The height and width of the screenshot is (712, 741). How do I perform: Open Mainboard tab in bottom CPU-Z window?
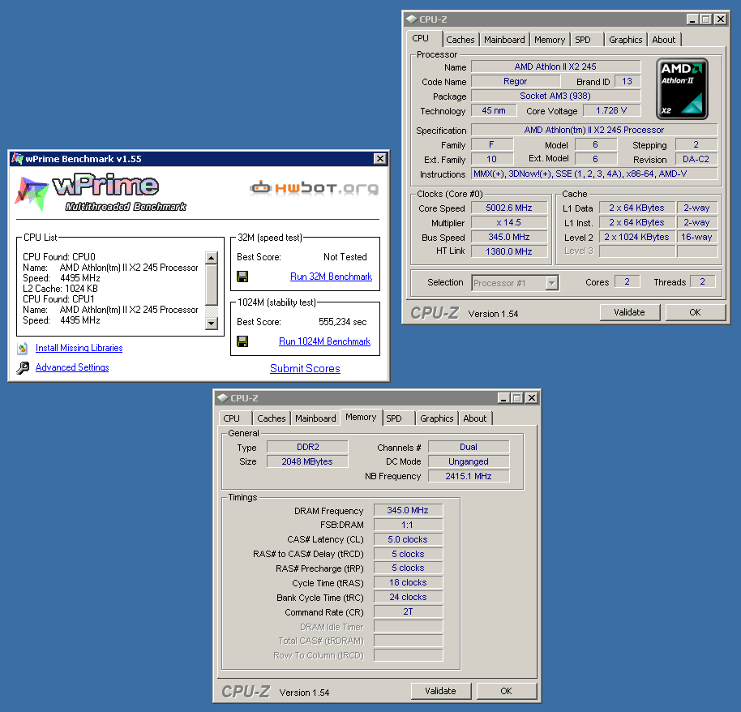point(315,418)
